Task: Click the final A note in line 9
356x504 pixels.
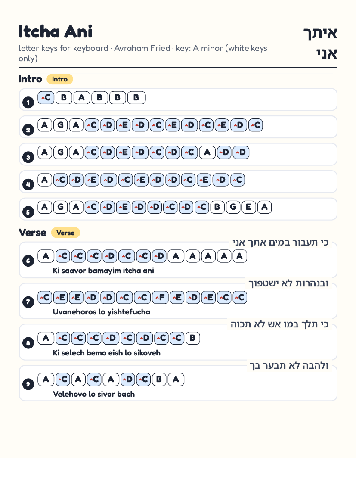Action: coord(176,380)
